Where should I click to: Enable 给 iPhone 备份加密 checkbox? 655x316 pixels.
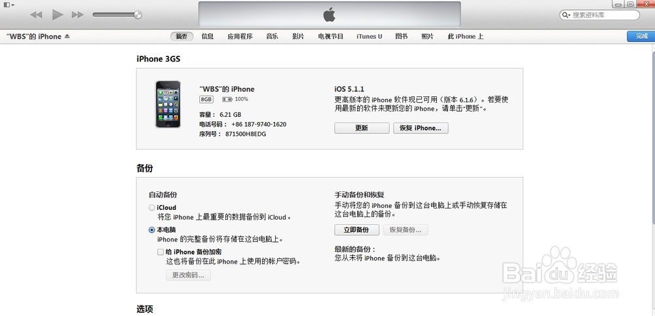[160, 252]
